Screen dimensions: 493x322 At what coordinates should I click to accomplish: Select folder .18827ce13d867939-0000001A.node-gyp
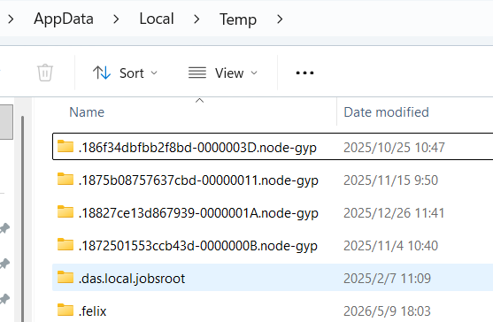(273, 212)
